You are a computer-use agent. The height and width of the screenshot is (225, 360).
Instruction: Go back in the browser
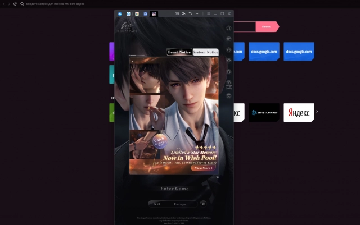(4, 4)
